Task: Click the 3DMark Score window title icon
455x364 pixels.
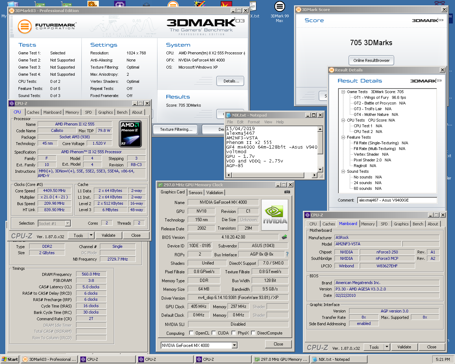Action: point(299,10)
